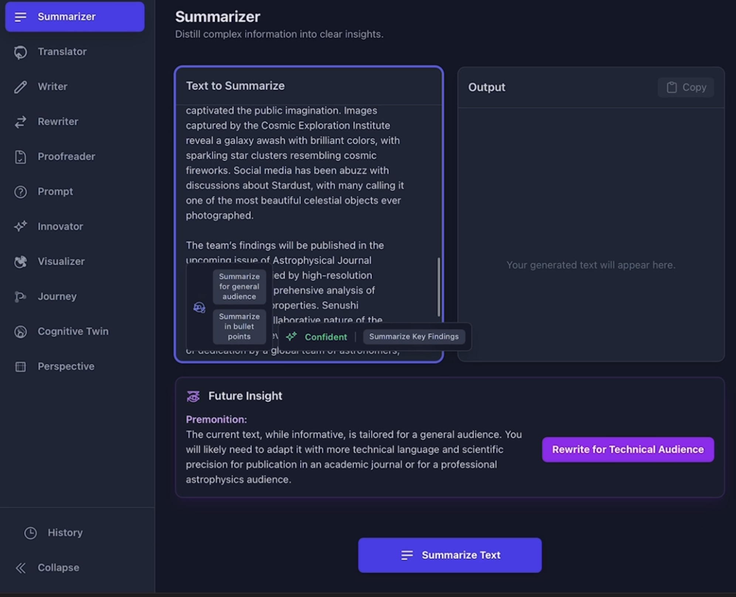The height and width of the screenshot is (597, 736).
Task: Click the text area scrollbar thumb
Action: (439, 287)
